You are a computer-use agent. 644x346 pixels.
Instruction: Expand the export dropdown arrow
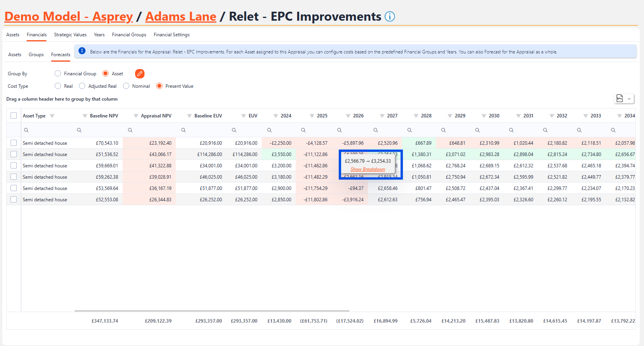point(629,99)
